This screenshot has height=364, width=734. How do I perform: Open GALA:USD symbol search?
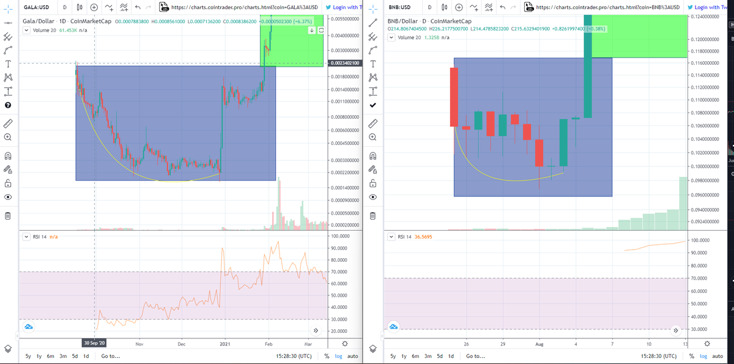[x=36, y=7]
